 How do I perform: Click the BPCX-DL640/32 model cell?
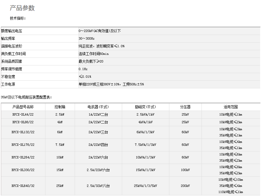(23, 186)
